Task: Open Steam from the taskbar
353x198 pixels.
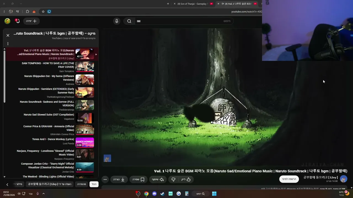Action: point(162,194)
